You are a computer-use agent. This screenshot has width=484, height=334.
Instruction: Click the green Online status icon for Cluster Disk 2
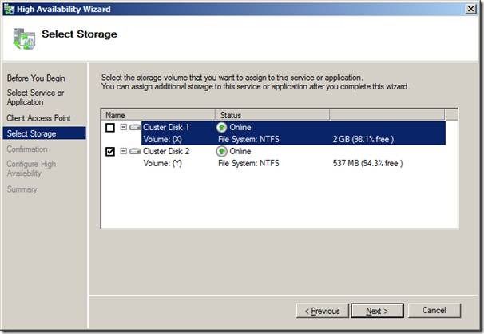pyautogui.click(x=221, y=151)
